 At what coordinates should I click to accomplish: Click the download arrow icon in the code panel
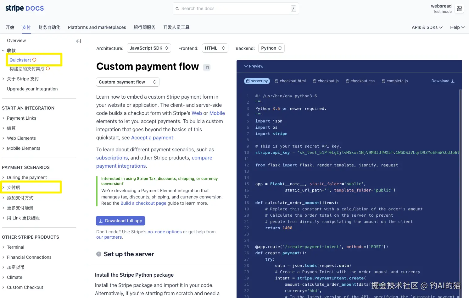[453, 81]
